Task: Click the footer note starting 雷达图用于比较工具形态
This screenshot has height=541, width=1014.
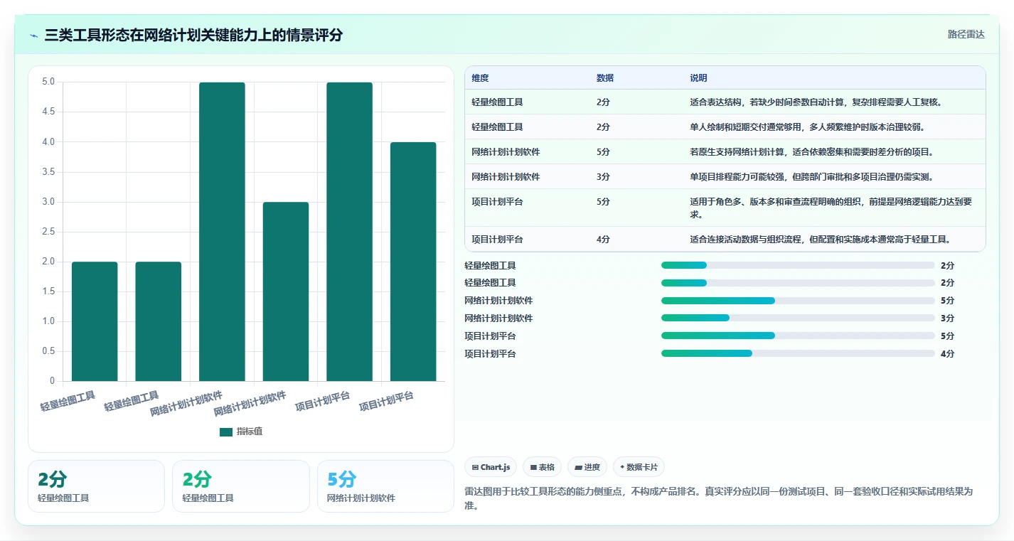Action: [719, 498]
